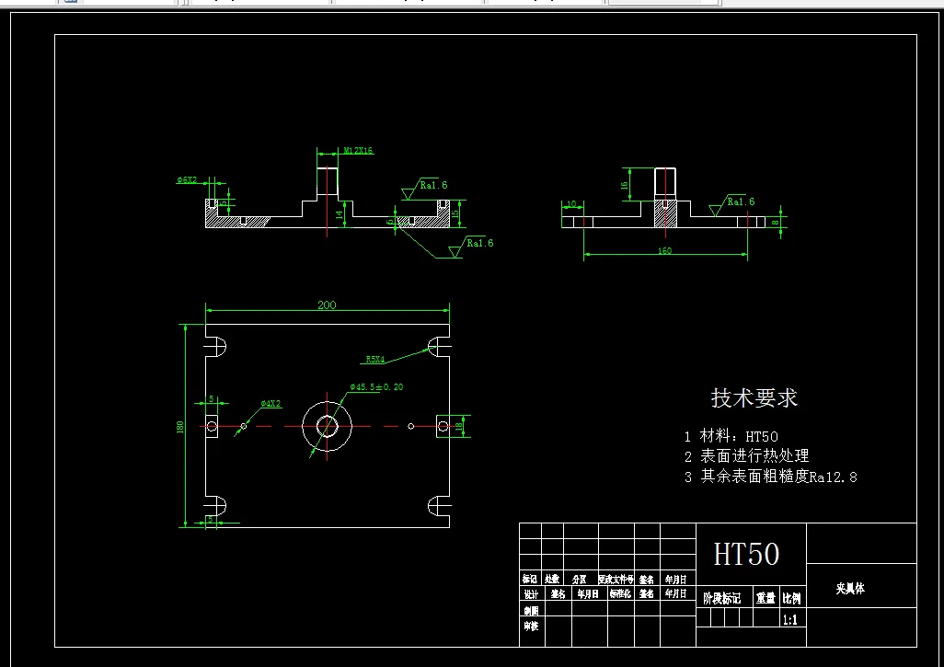Image resolution: width=944 pixels, height=667 pixels.
Task: Select the 夹具体 part name
Action: click(x=850, y=588)
